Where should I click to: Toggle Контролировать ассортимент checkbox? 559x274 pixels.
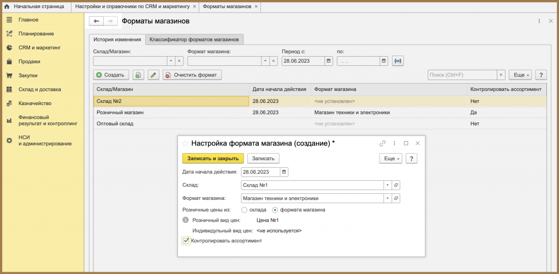click(186, 241)
